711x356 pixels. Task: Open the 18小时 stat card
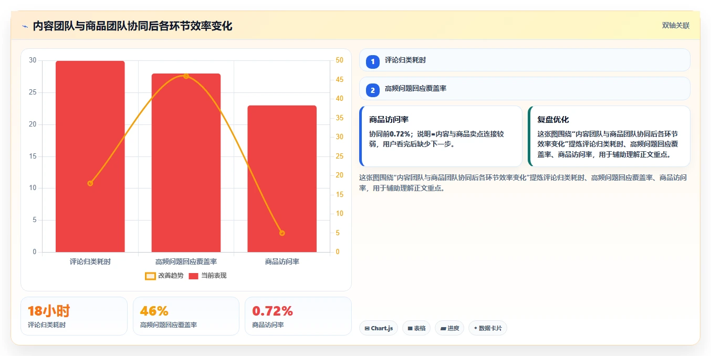click(74, 316)
